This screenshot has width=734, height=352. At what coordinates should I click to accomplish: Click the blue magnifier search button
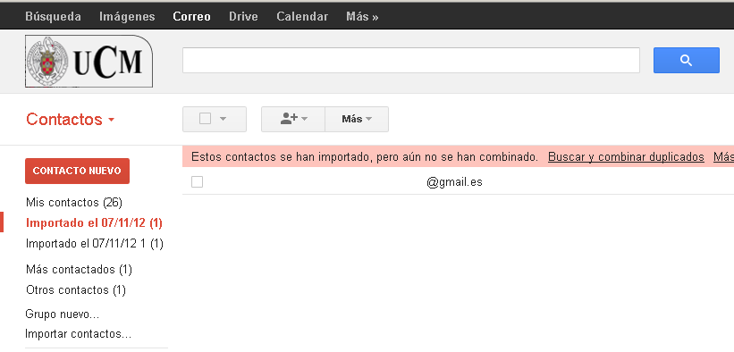(x=687, y=61)
